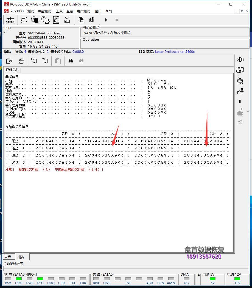The height and width of the screenshot is (288, 252).
Task: Click the SATA0 port button
Action: 10,20
